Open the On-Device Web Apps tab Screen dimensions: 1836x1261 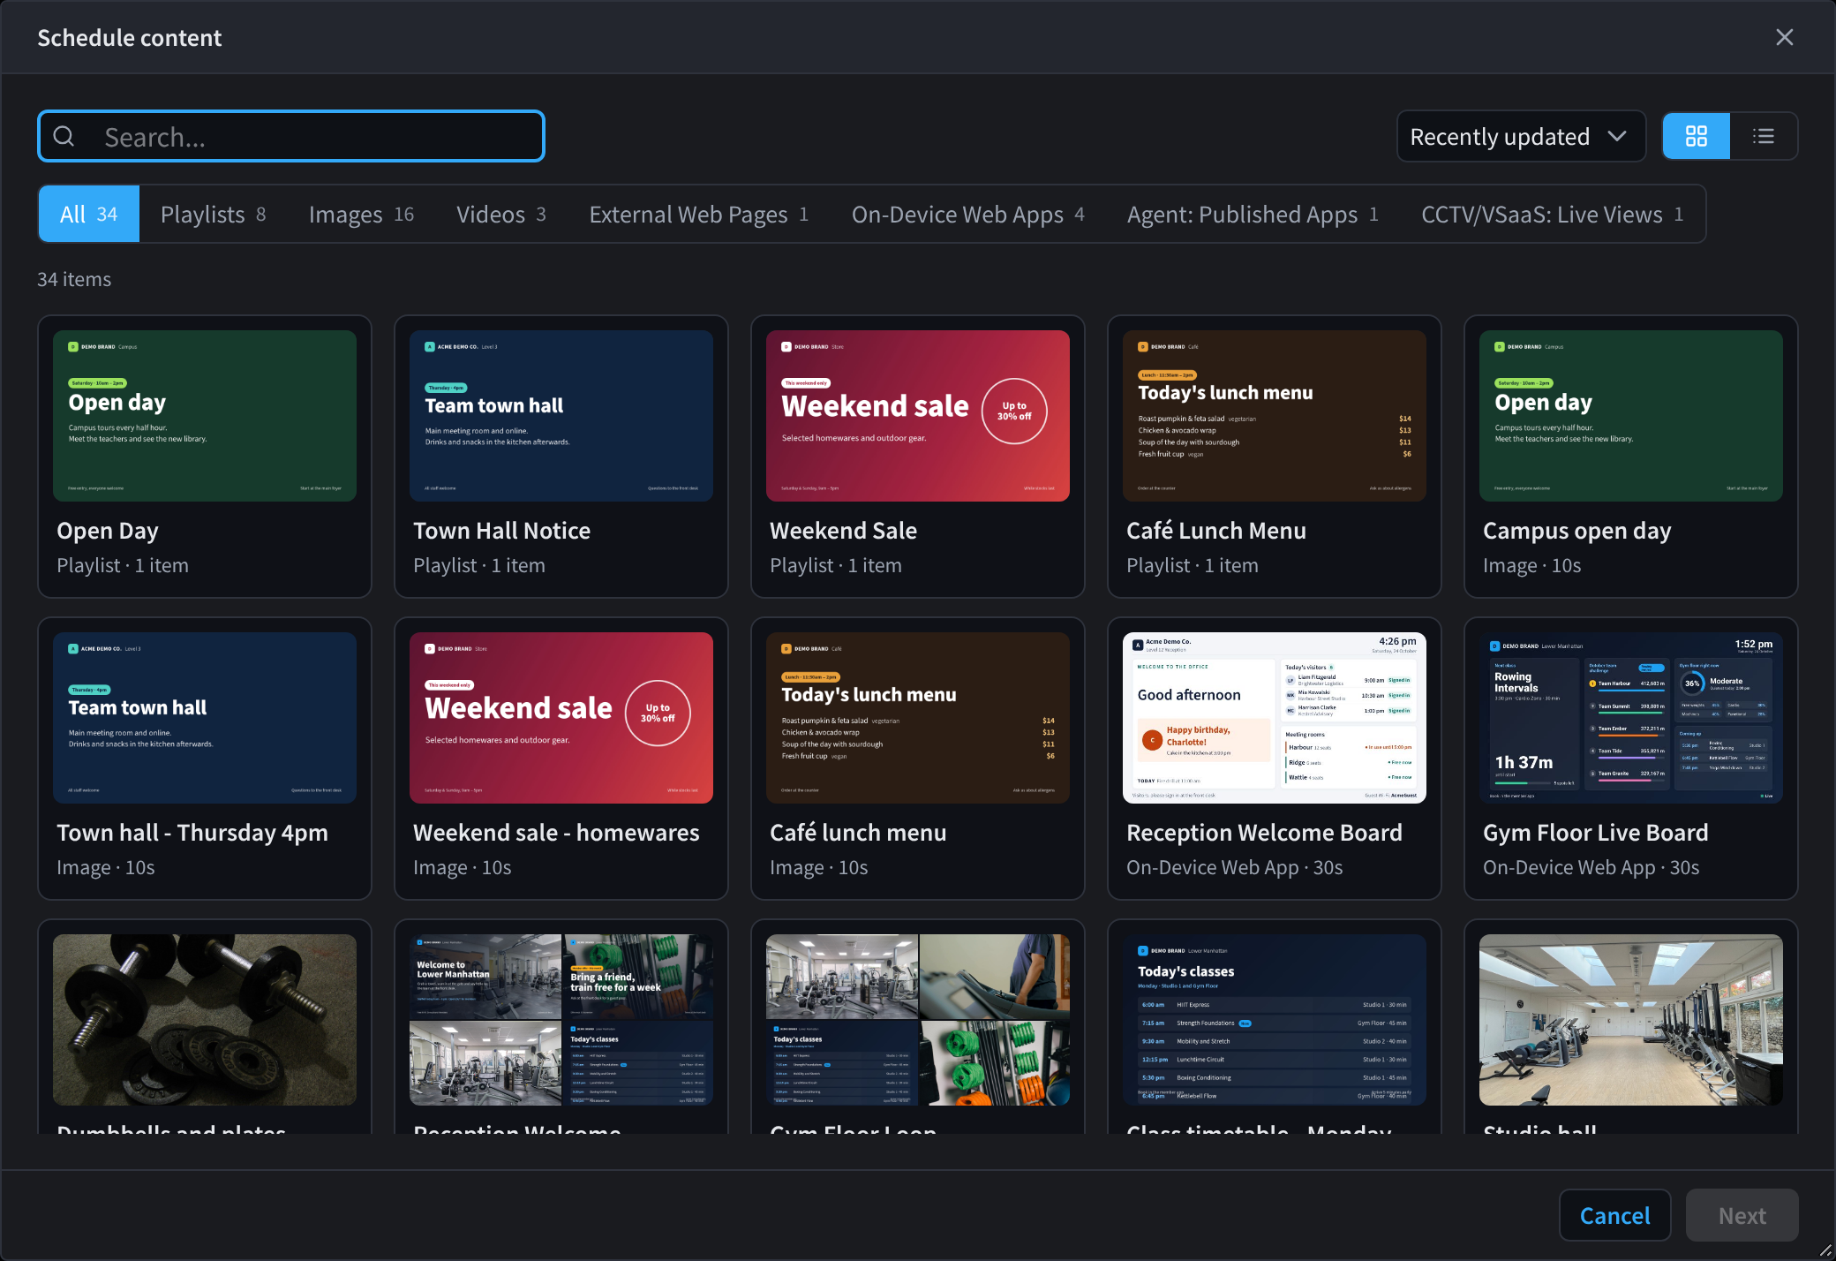[x=967, y=214]
